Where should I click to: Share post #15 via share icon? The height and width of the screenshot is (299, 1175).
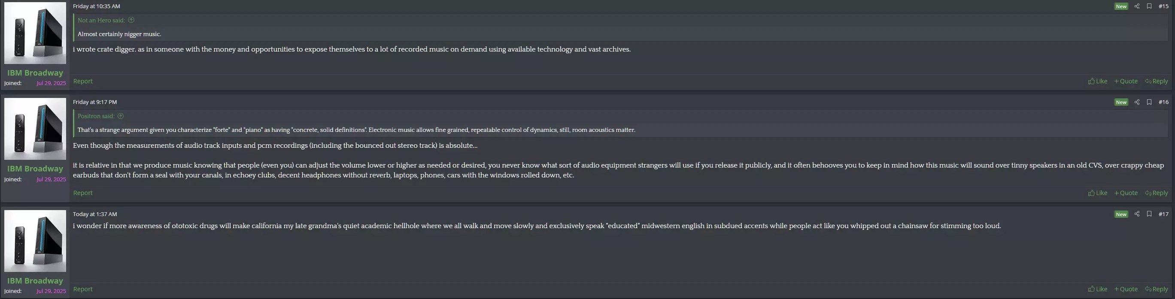(1137, 6)
